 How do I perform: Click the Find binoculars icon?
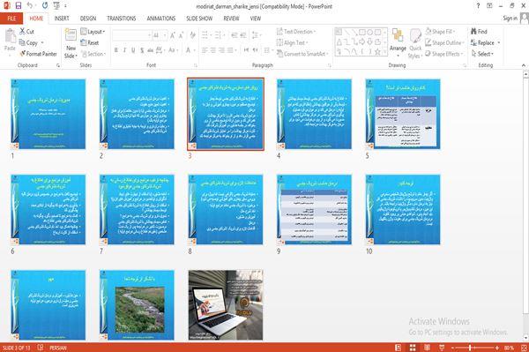[x=473, y=32]
